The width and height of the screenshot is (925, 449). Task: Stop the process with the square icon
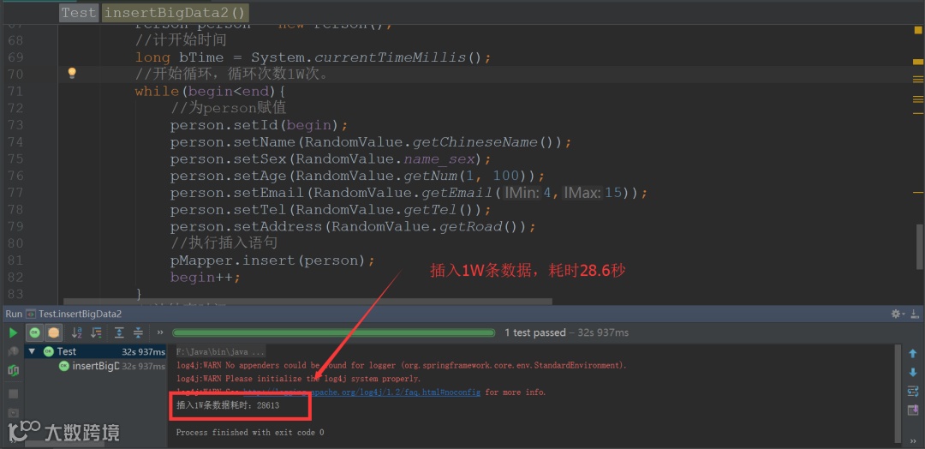coord(13,393)
